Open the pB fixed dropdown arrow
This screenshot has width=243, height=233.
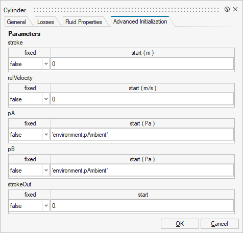(46, 171)
